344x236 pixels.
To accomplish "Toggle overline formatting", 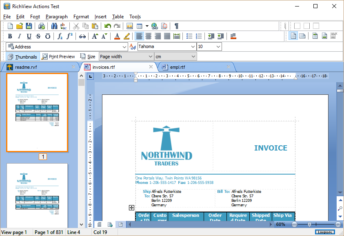I will (x=48, y=36).
